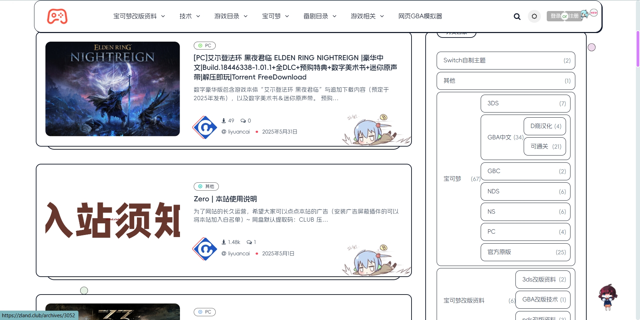This screenshot has height=320, width=640.
Task: Click the author avatar on Elden Ring post
Action: [205, 127]
